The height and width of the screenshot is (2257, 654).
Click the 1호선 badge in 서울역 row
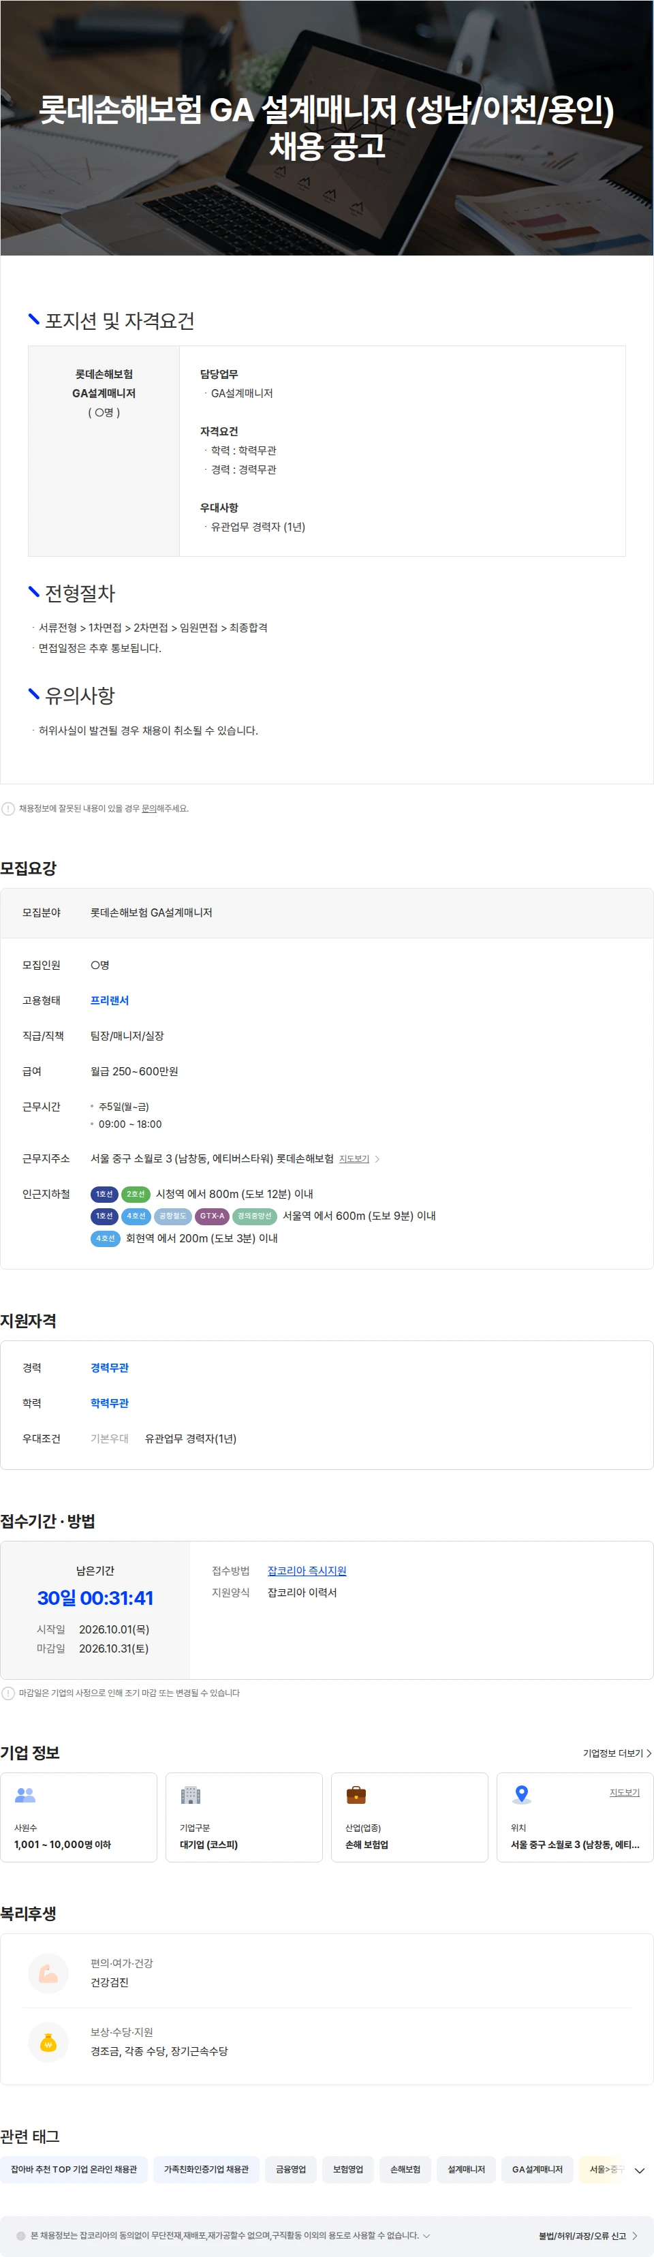tap(104, 1215)
